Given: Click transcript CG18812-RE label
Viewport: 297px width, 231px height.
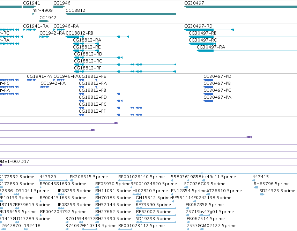Looking at the screenshot, I should (x=87, y=47).
